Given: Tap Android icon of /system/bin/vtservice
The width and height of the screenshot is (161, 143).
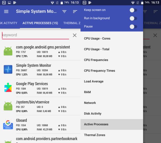Looking at the screenshot, I should coord(8,106).
